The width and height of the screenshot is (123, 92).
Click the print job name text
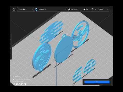(23, 79)
